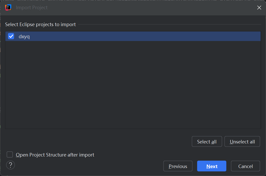Uncheck the dxyq project checkbox
Image resolution: width=266 pixels, height=176 pixels.
tap(11, 36)
